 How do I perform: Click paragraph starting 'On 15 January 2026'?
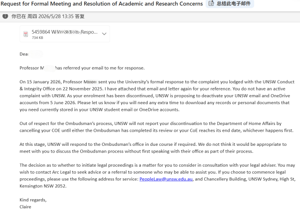point(157,96)
